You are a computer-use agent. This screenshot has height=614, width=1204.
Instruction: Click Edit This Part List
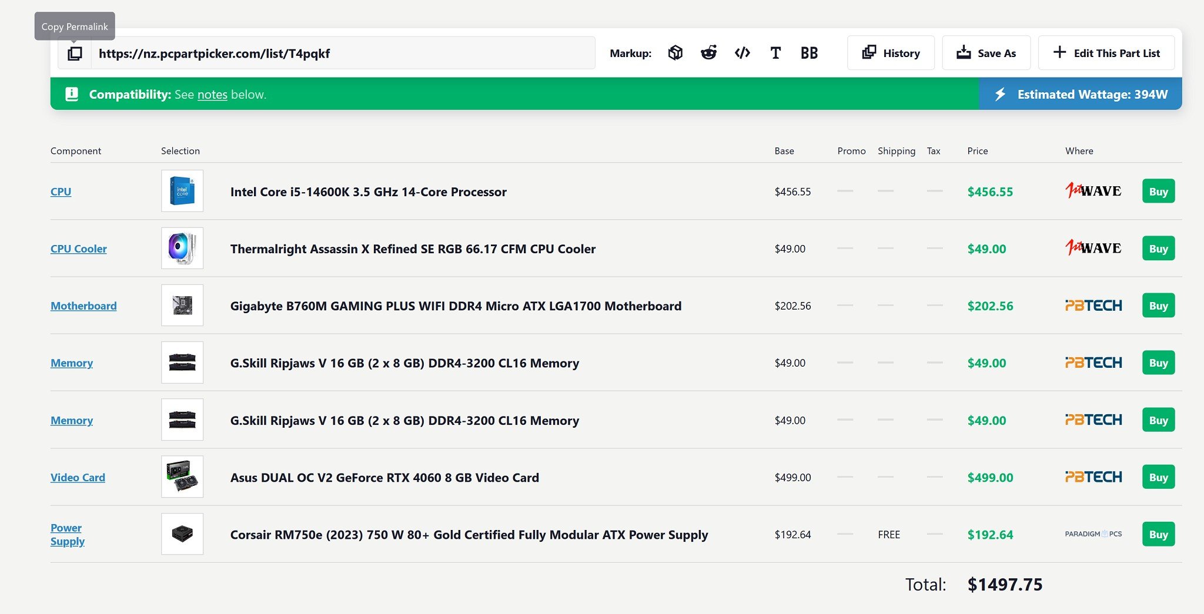[1106, 53]
